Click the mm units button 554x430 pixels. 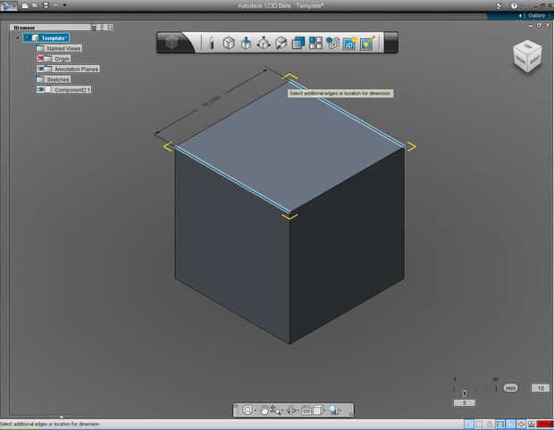(x=510, y=388)
